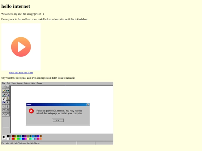
Task: Open the Edit menu
Action: (8, 83)
